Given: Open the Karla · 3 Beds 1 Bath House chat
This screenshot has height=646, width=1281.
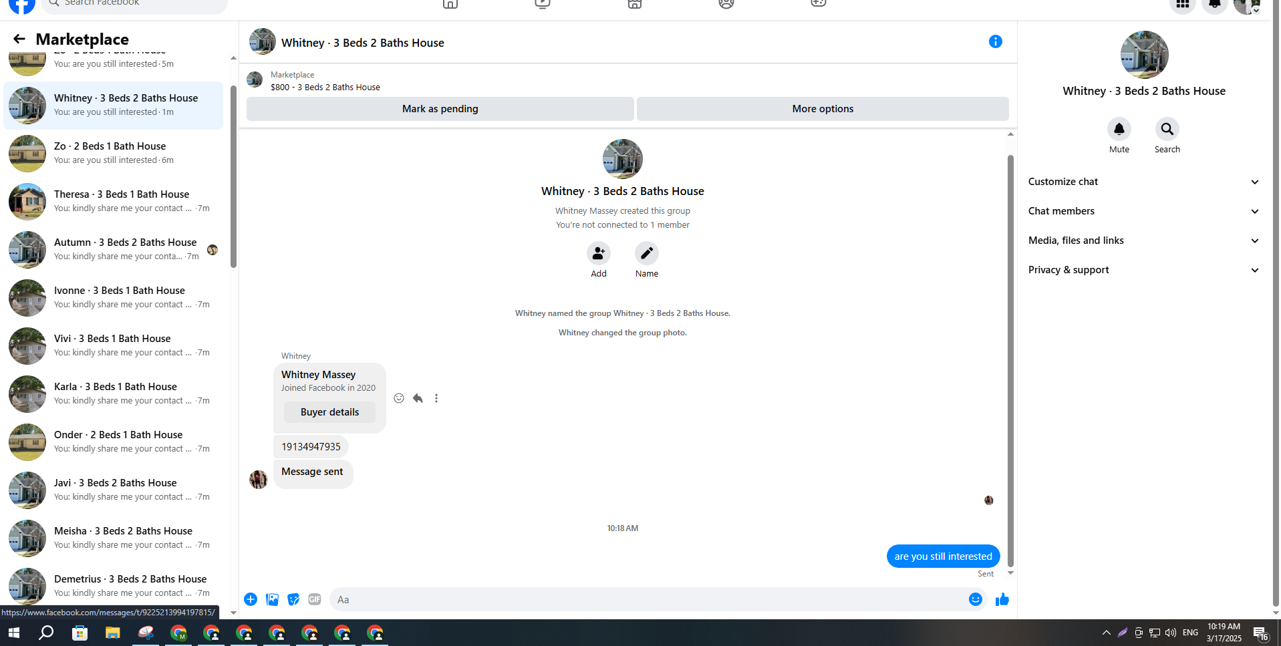Looking at the screenshot, I should tap(114, 393).
